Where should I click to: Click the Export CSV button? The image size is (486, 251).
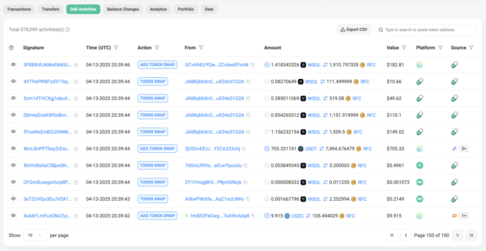tap(354, 30)
